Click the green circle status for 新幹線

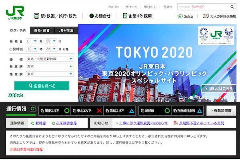[167, 110]
